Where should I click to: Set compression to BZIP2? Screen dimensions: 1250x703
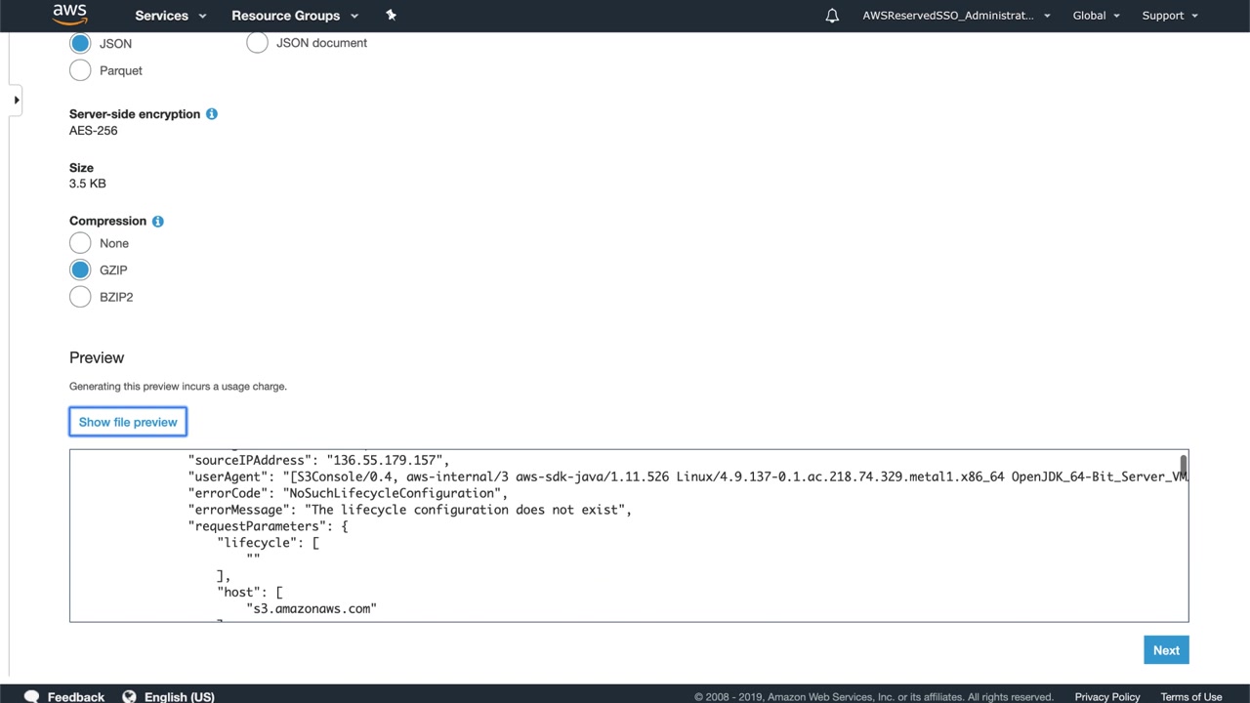80,297
